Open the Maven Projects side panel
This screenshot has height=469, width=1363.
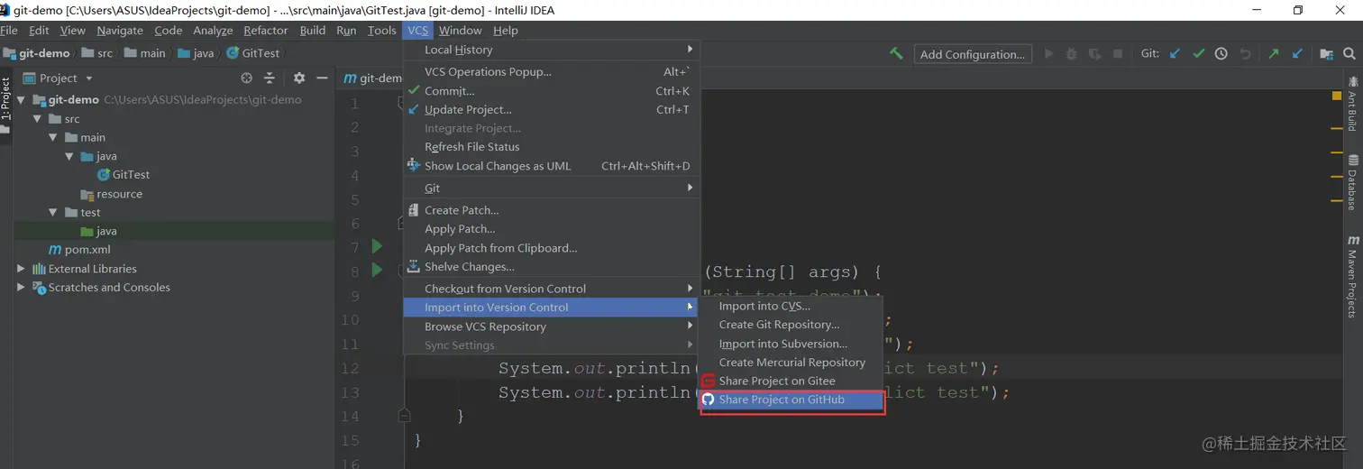click(x=1352, y=276)
